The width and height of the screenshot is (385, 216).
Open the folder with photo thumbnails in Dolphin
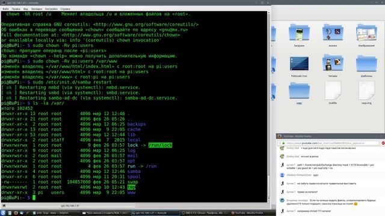tap(333, 65)
